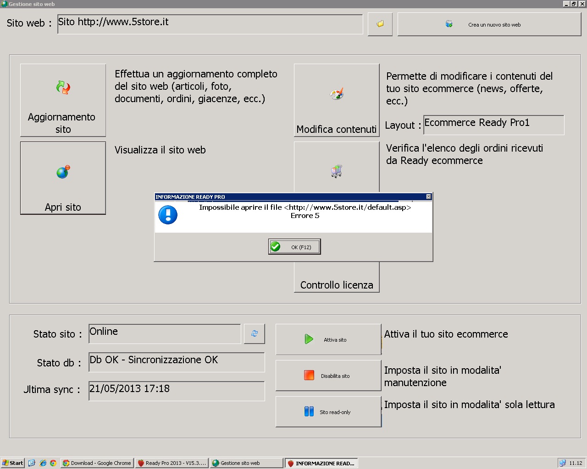Image resolution: width=587 pixels, height=469 pixels.
Task: Click the Visualizza il sito web description
Action: (x=160, y=150)
